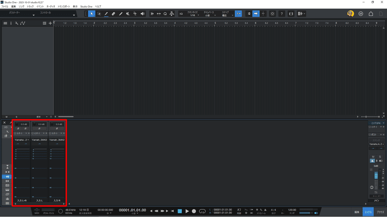The image size is (387, 217).
Task: Click the blue Stop button in transport
Action: click(x=179, y=211)
